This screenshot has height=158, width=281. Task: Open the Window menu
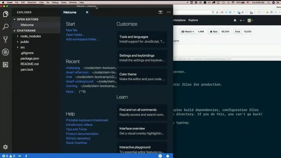pyautogui.click(x=73, y=3)
